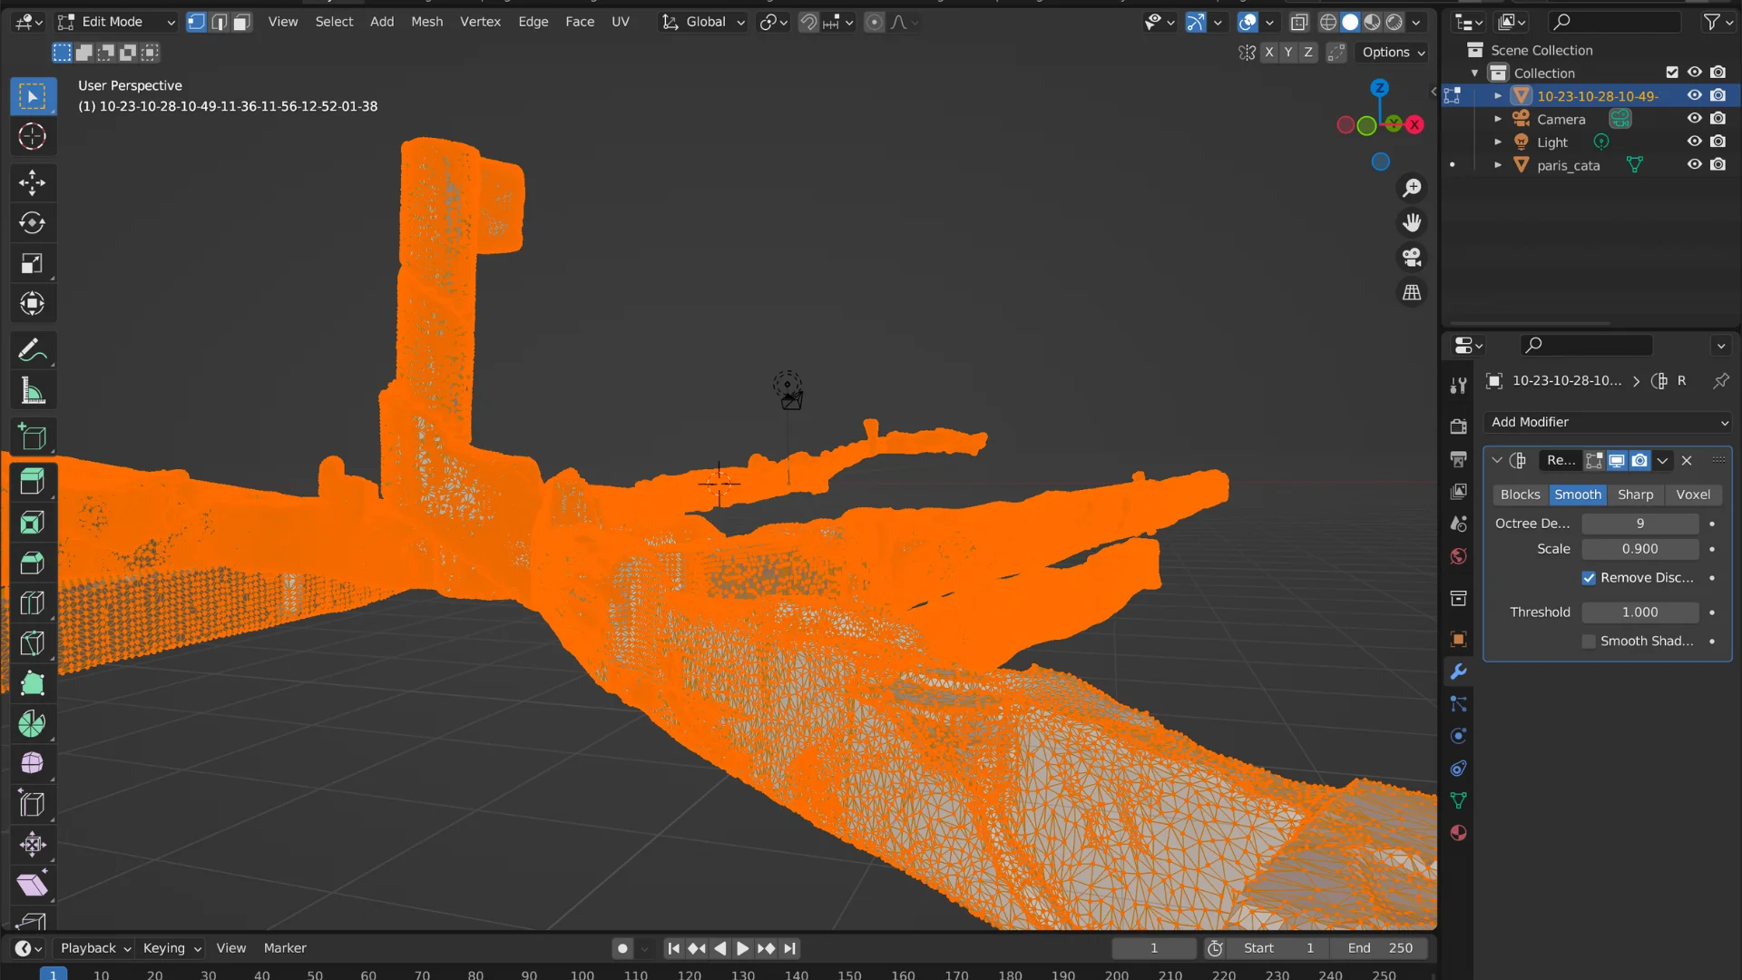Select the Extrude Region tool

click(x=33, y=482)
